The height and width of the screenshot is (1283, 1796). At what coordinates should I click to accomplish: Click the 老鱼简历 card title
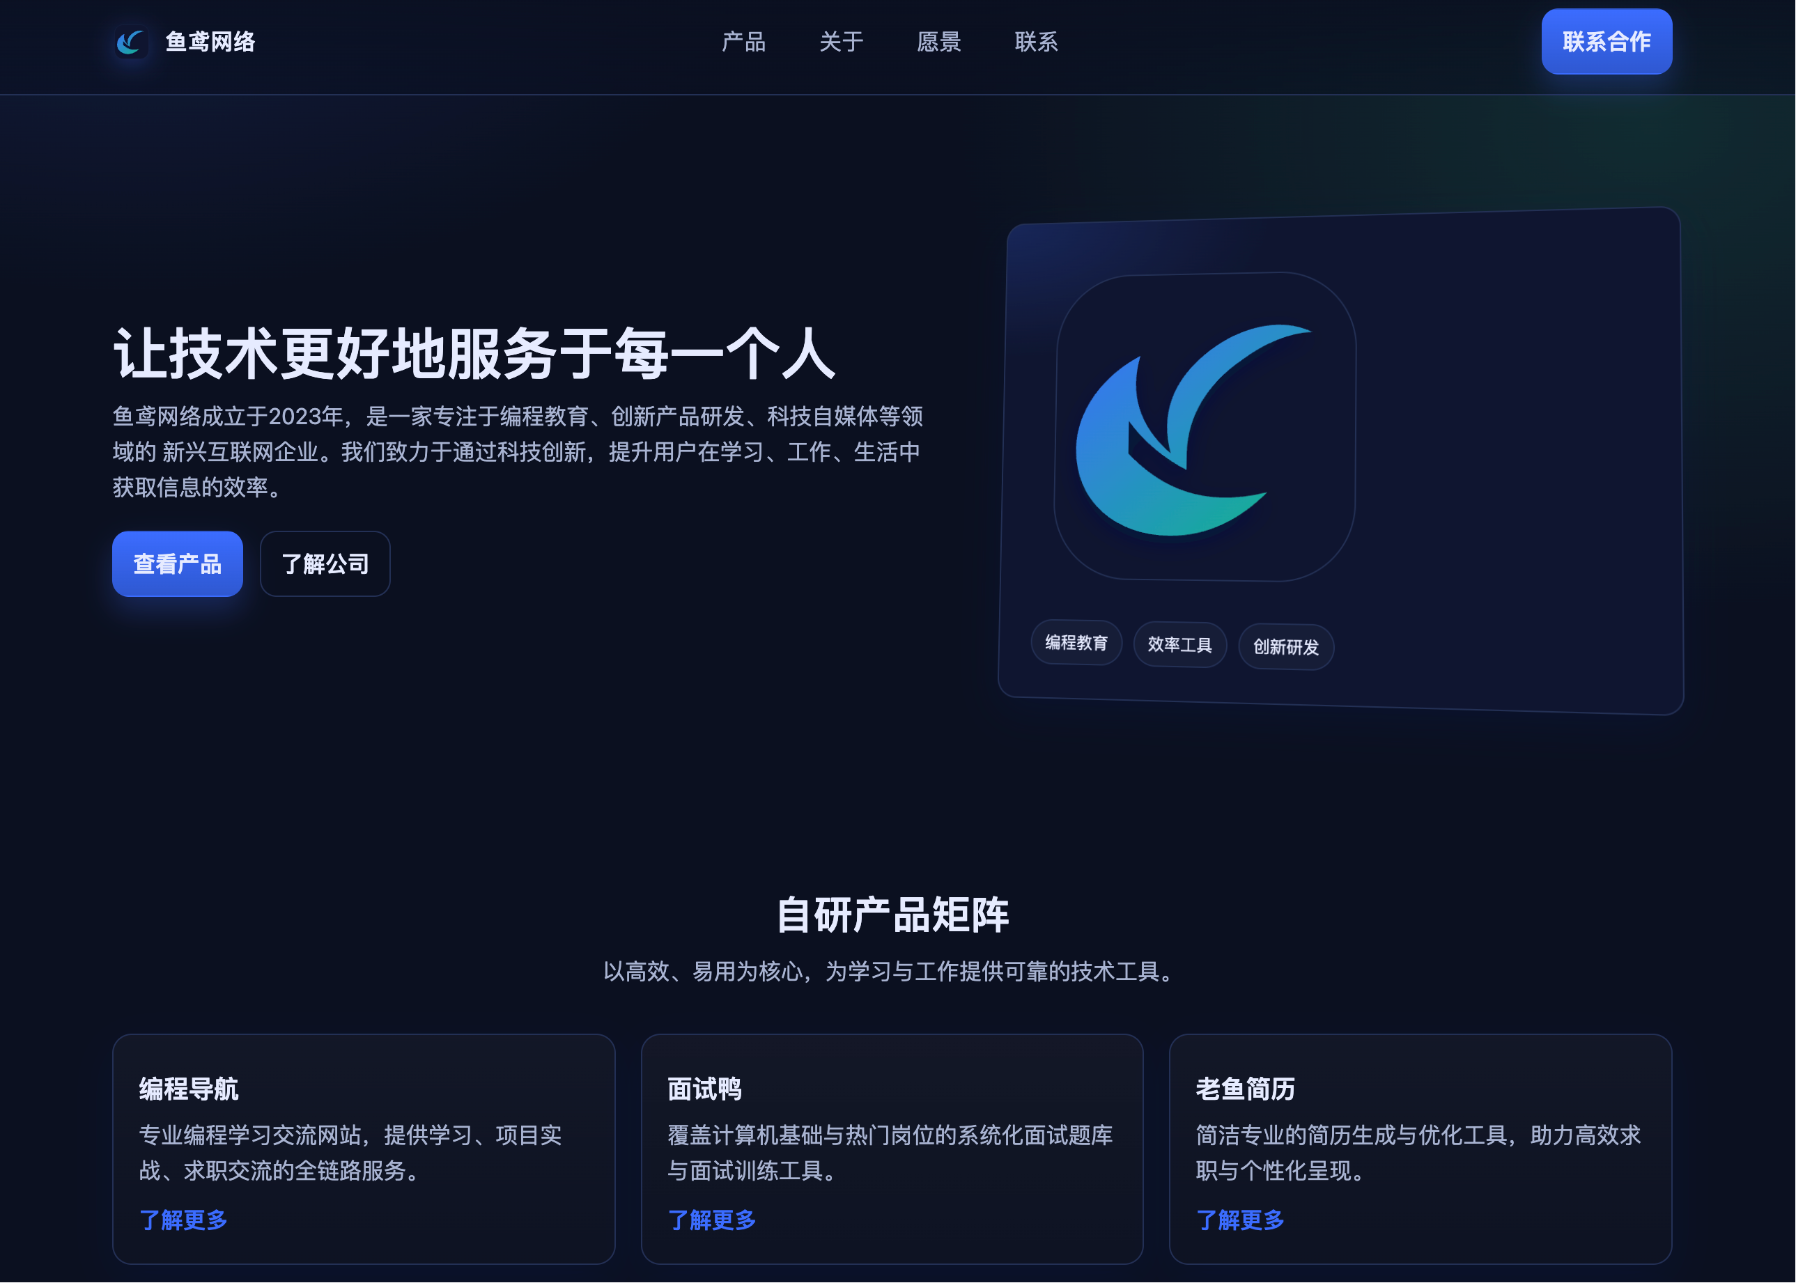(1244, 1089)
